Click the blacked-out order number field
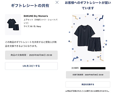Screen dimensions: 113x93 [93, 68]
